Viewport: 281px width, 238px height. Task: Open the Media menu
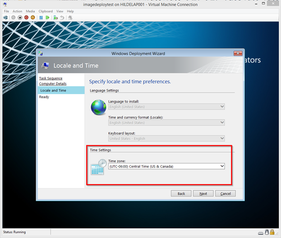pos(30,11)
